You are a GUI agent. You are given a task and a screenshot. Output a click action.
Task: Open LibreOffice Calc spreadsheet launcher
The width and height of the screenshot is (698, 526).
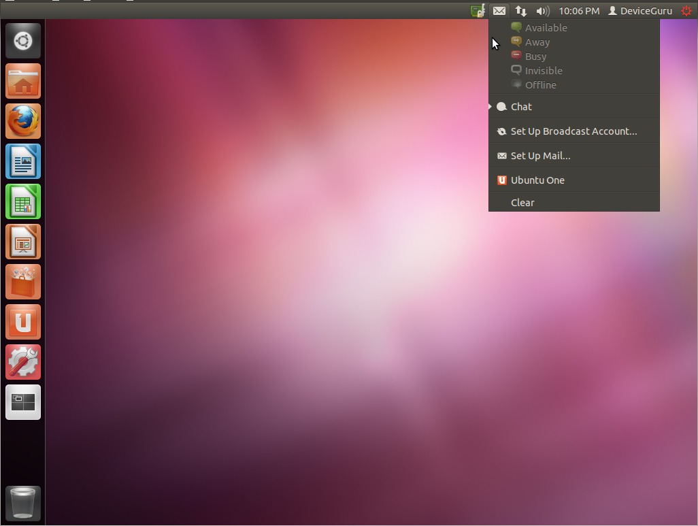click(x=23, y=201)
